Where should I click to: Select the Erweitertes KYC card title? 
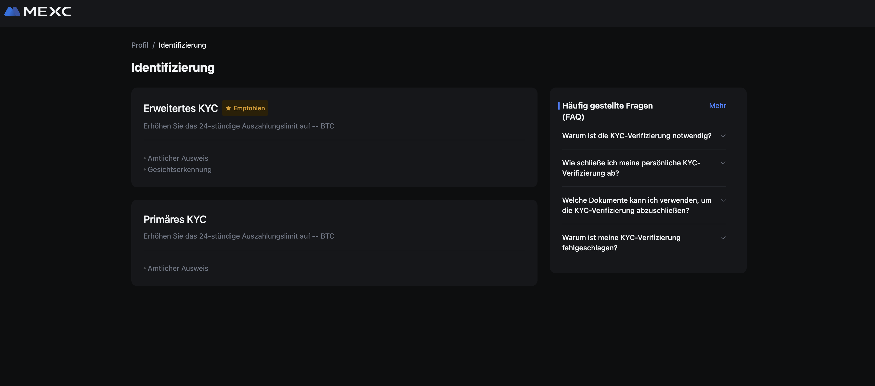click(x=181, y=108)
